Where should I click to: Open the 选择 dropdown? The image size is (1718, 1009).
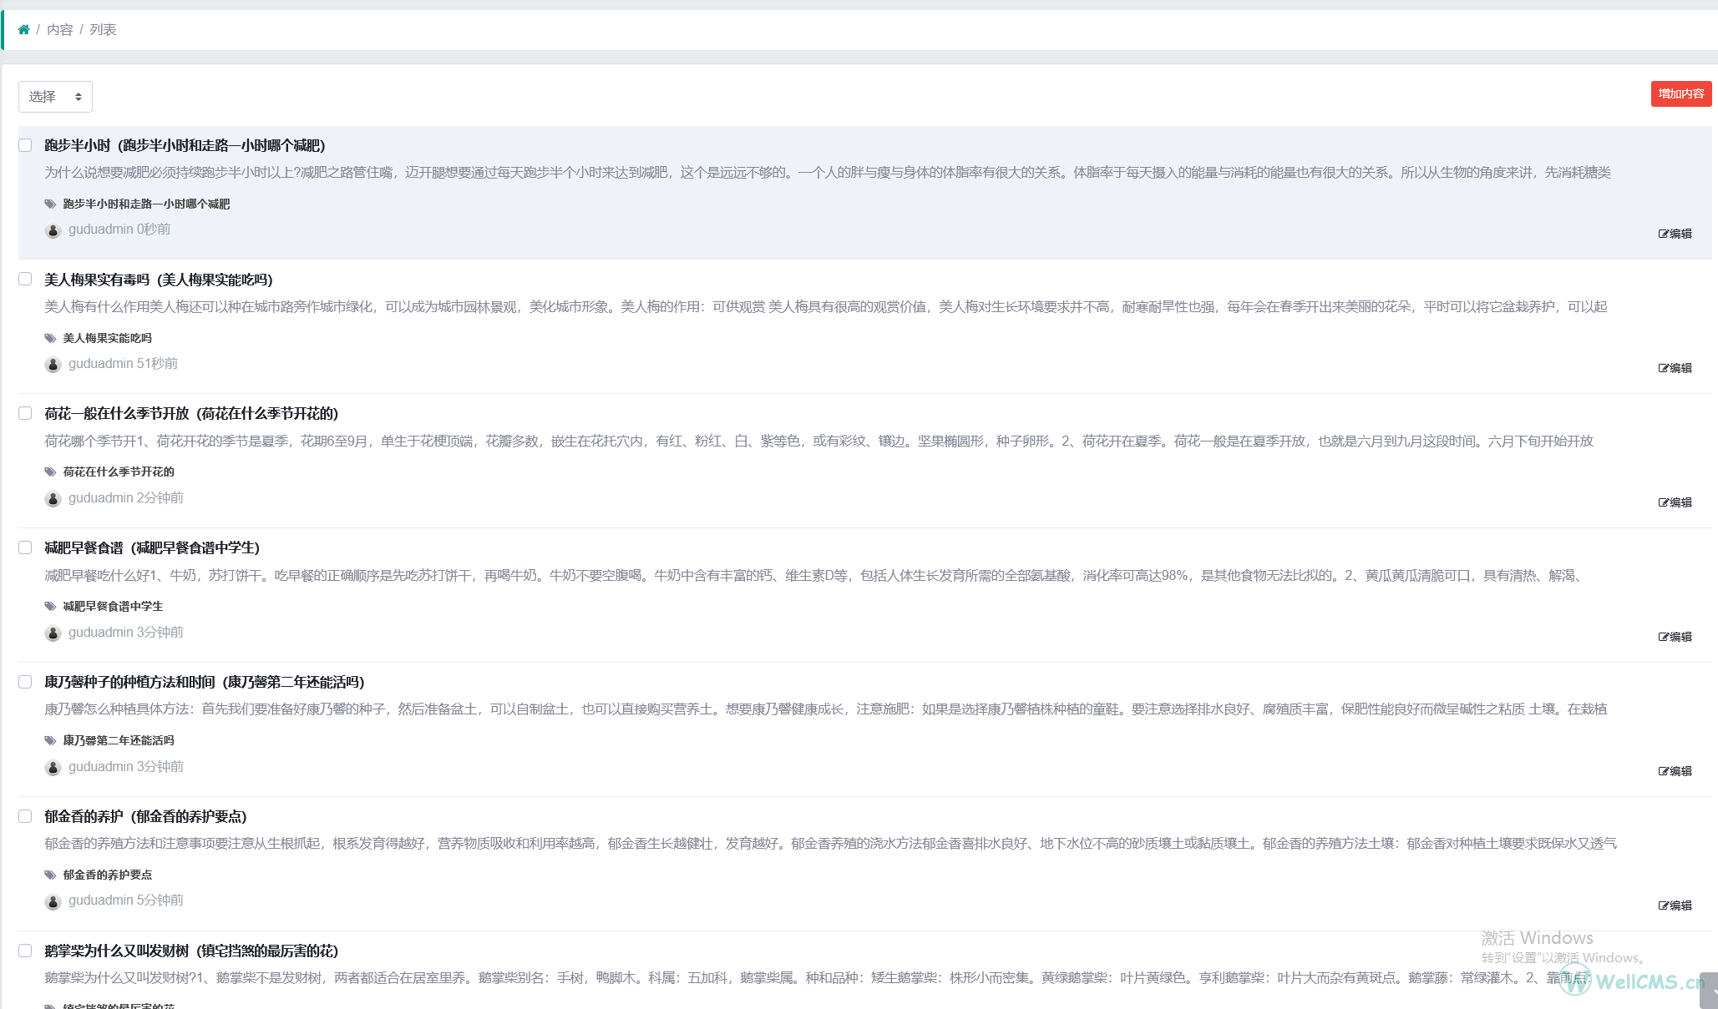55,97
